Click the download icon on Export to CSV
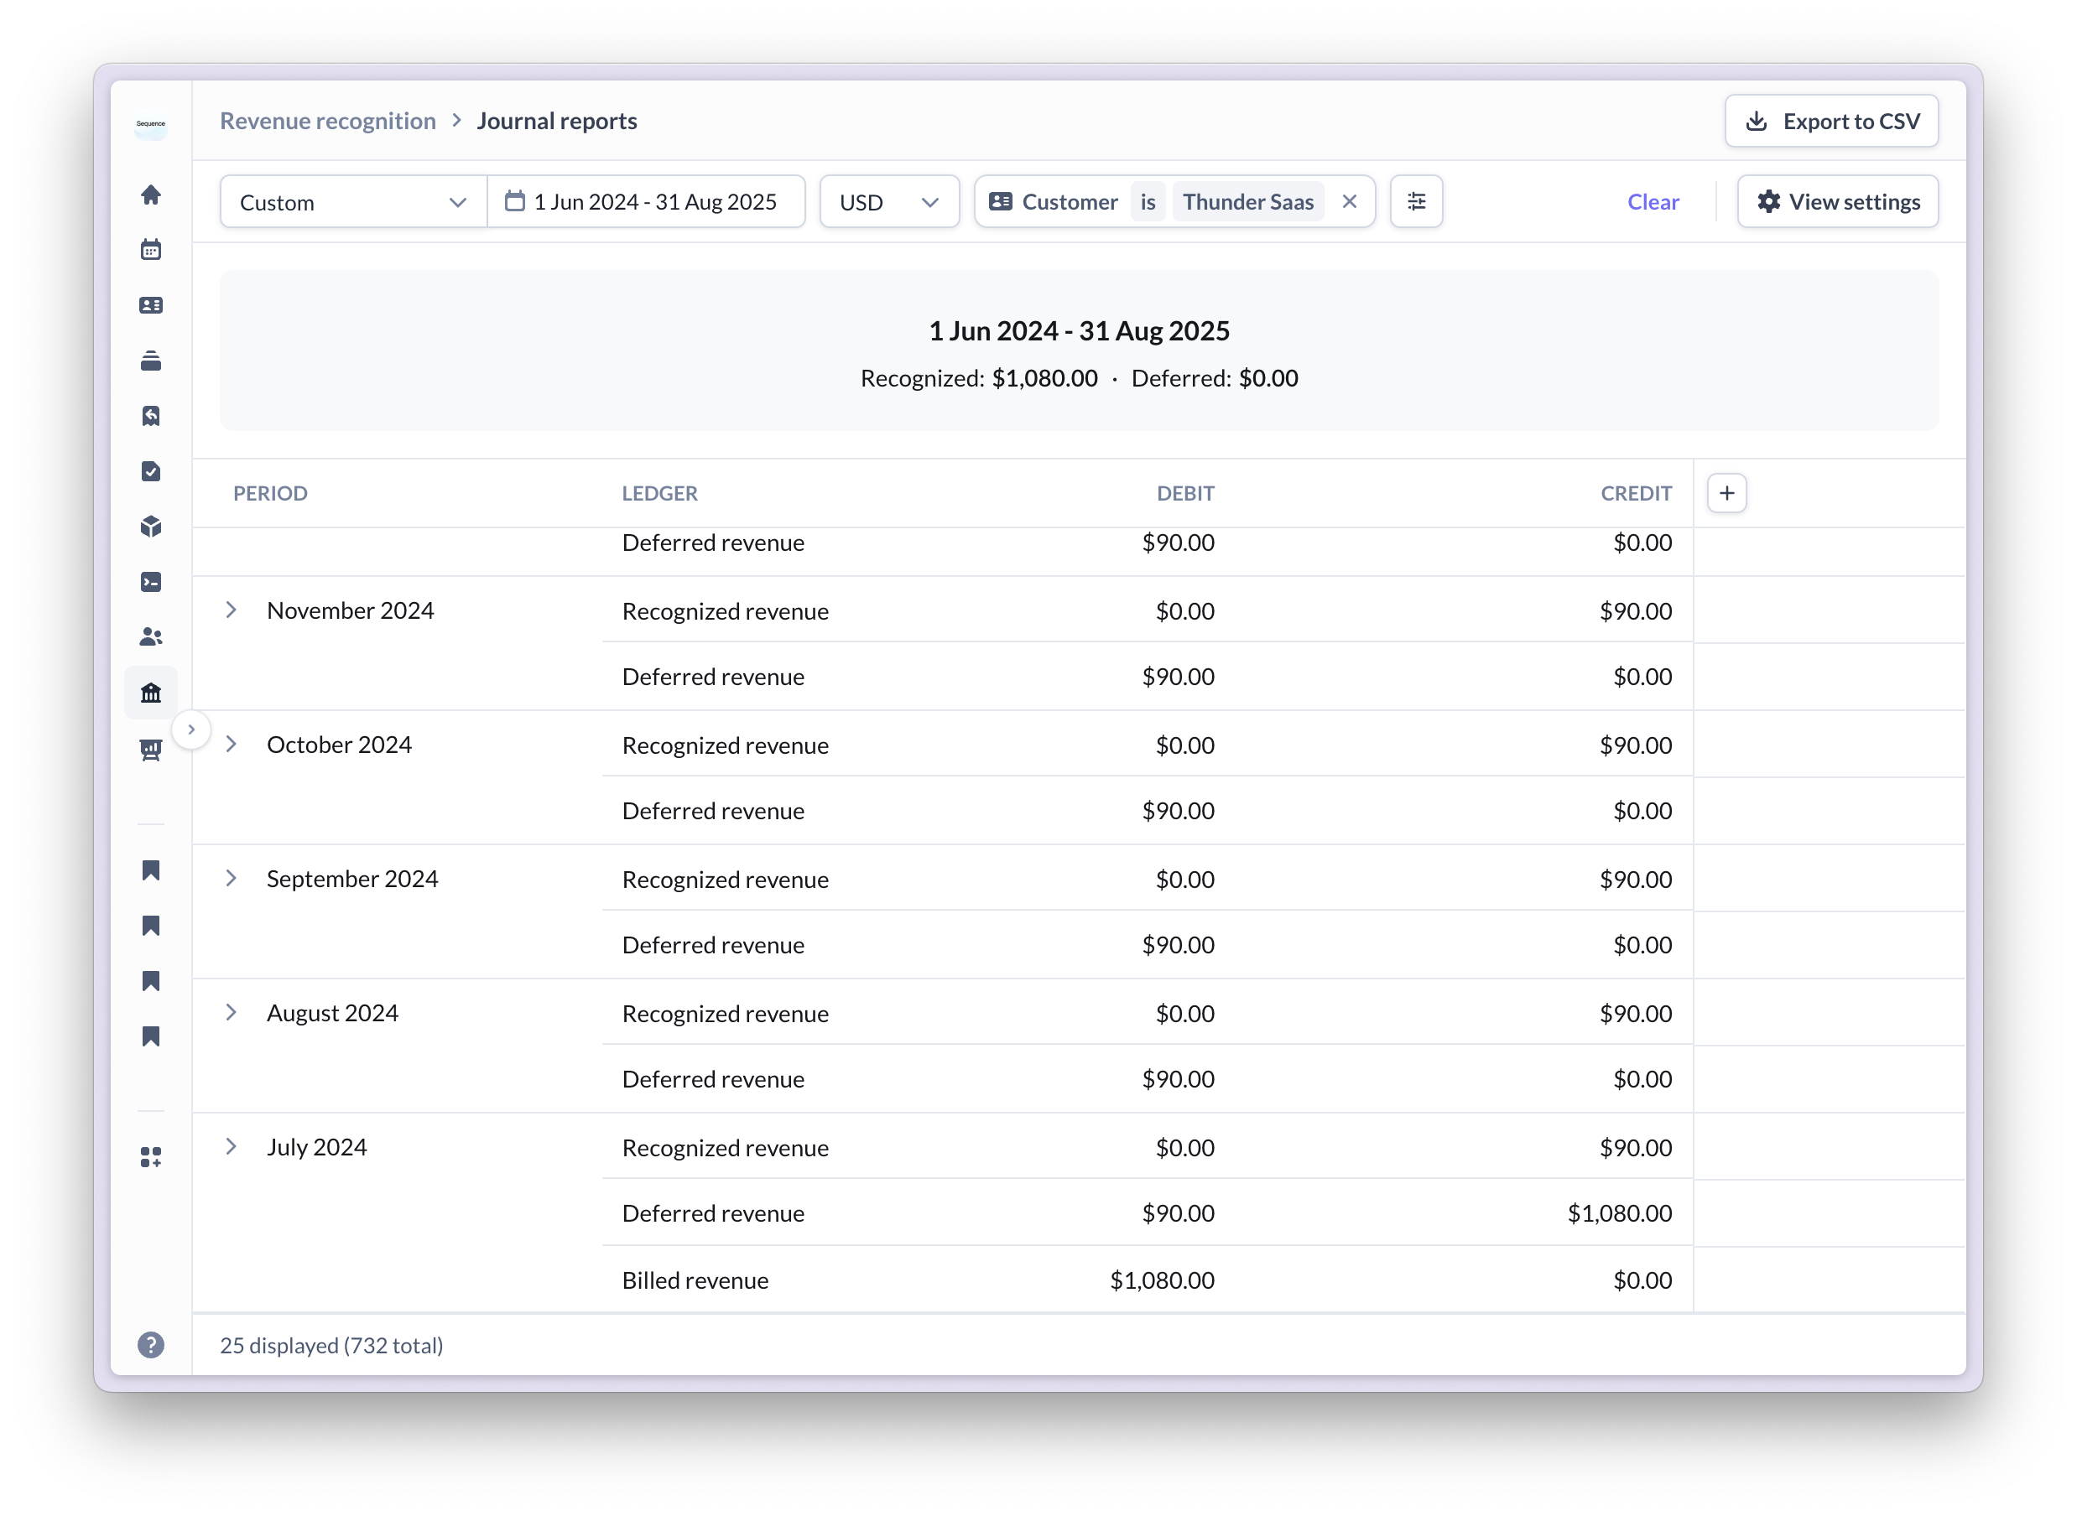This screenshot has height=1516, width=2077. pos(1756,121)
